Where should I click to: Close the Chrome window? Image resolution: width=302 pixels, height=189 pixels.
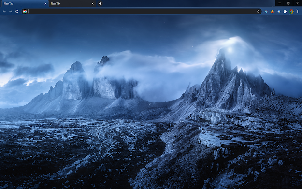297,3
